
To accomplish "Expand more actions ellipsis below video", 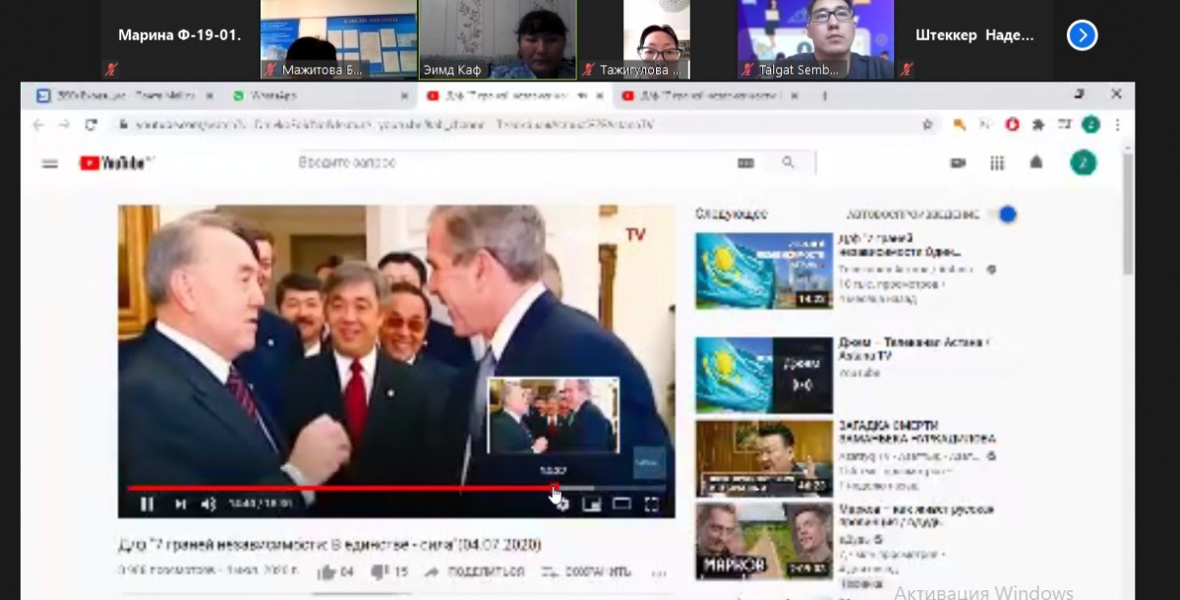I will [659, 572].
